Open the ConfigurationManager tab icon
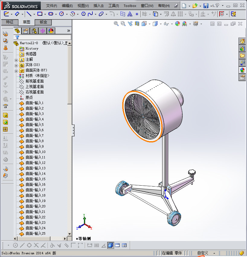The height and width of the screenshot is (257, 247). coord(34,31)
